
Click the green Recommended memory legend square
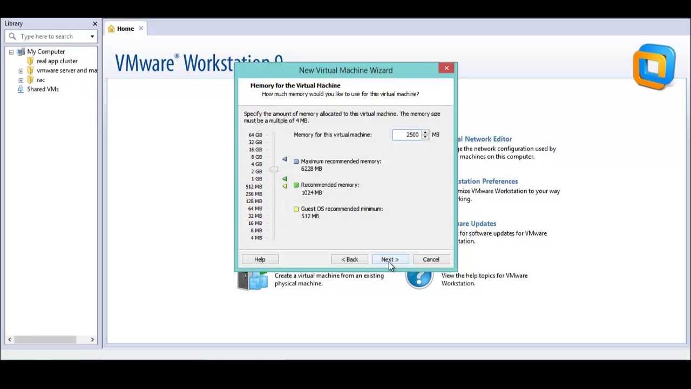(296, 185)
